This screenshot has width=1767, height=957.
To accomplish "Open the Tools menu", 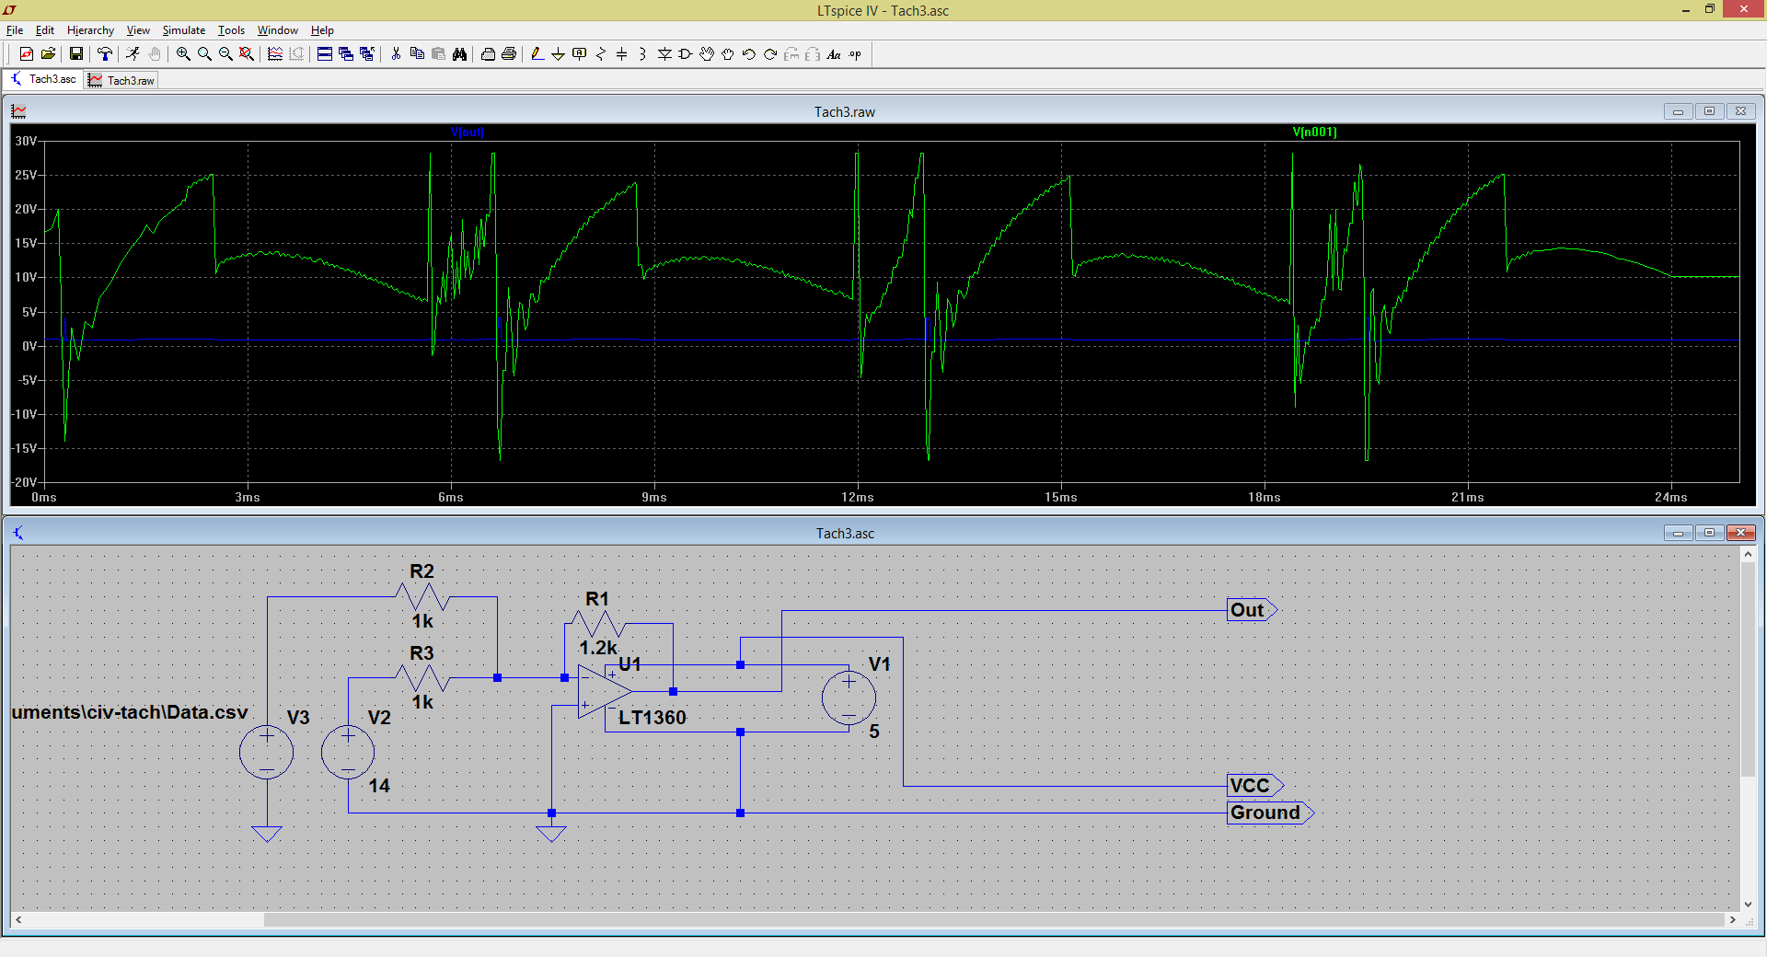I will click(231, 30).
